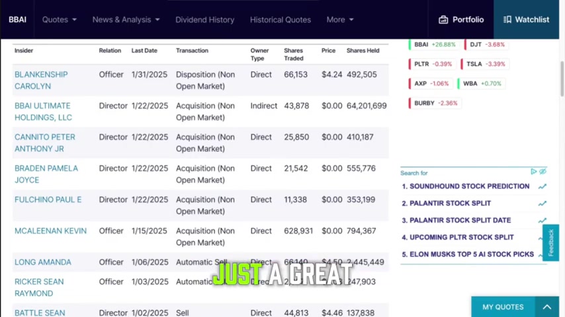Viewport: 565px width, 317px height.
Task: Open the More dropdown menu
Action: [340, 20]
